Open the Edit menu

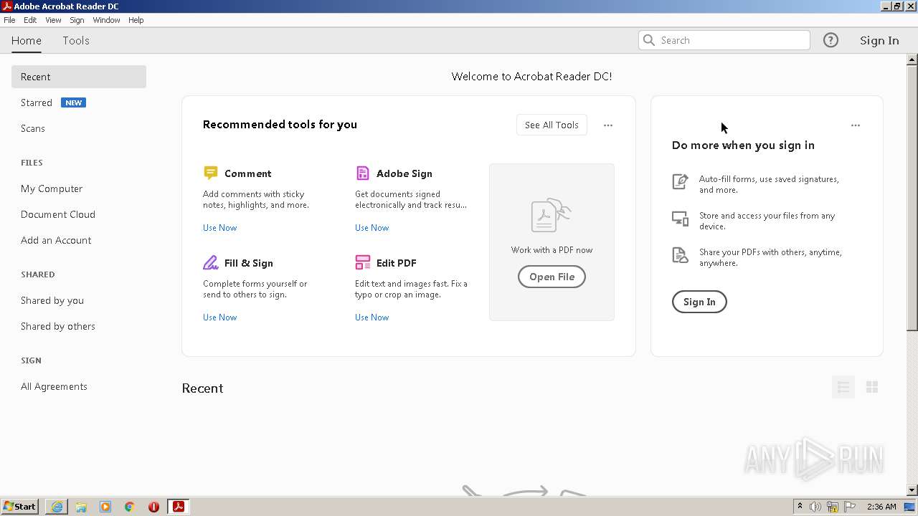[x=30, y=20]
